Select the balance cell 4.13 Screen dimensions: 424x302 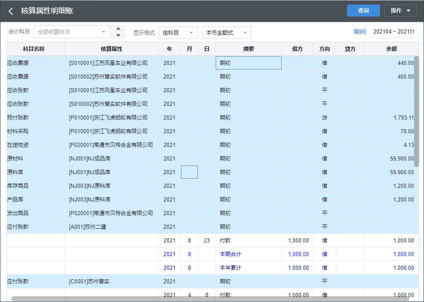(391, 145)
